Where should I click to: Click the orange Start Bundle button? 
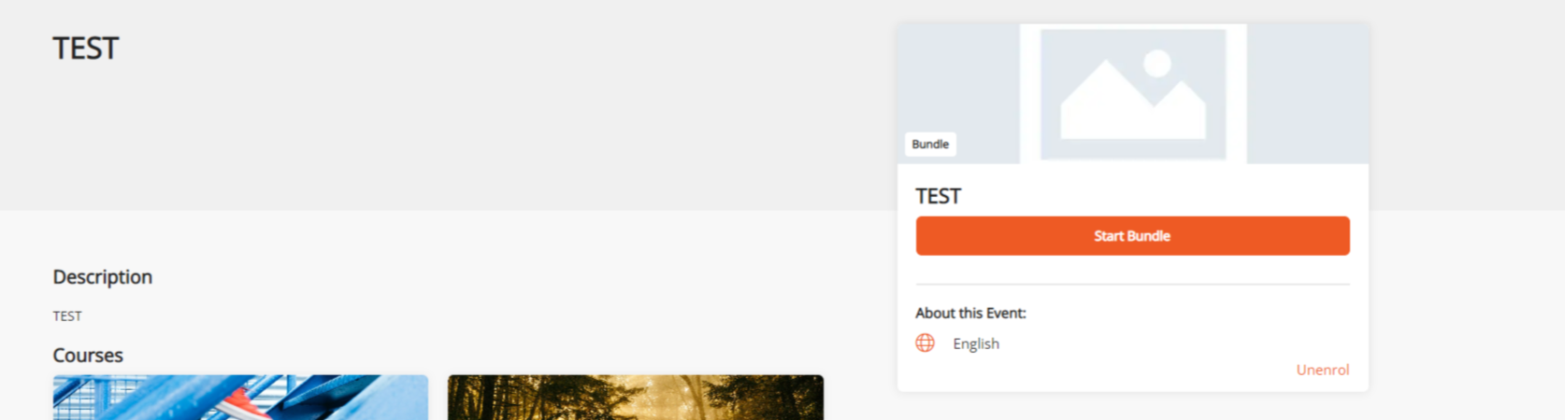coord(1132,236)
